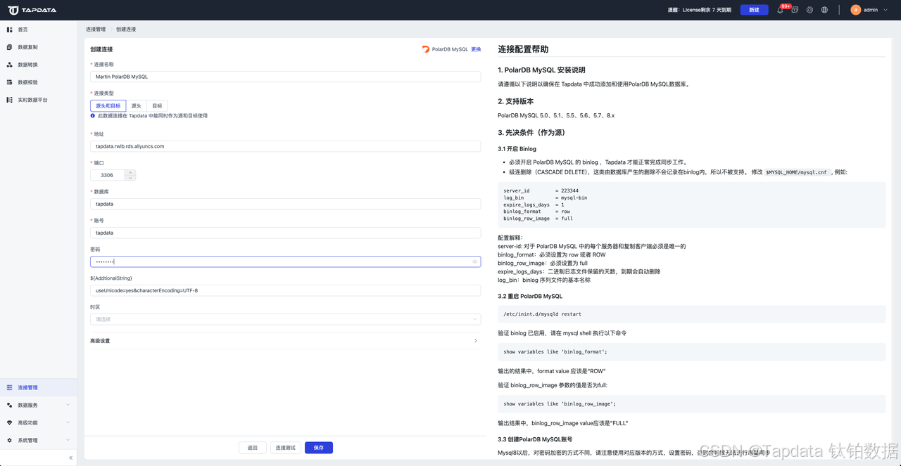Click the 新建 button in header

click(x=754, y=10)
